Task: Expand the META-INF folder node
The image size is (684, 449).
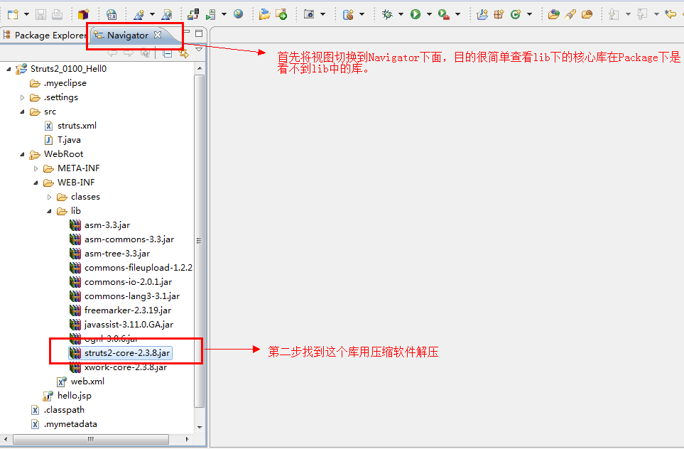Action: point(34,168)
